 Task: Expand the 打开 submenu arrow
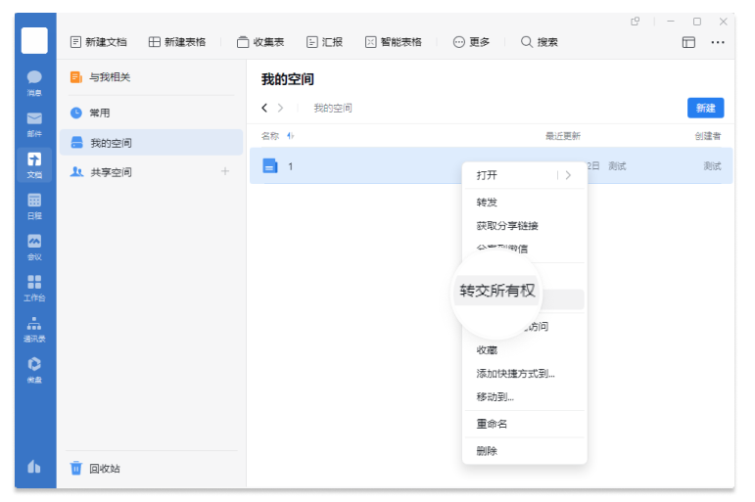point(568,175)
